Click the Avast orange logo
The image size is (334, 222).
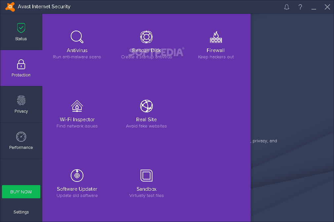(10, 7)
